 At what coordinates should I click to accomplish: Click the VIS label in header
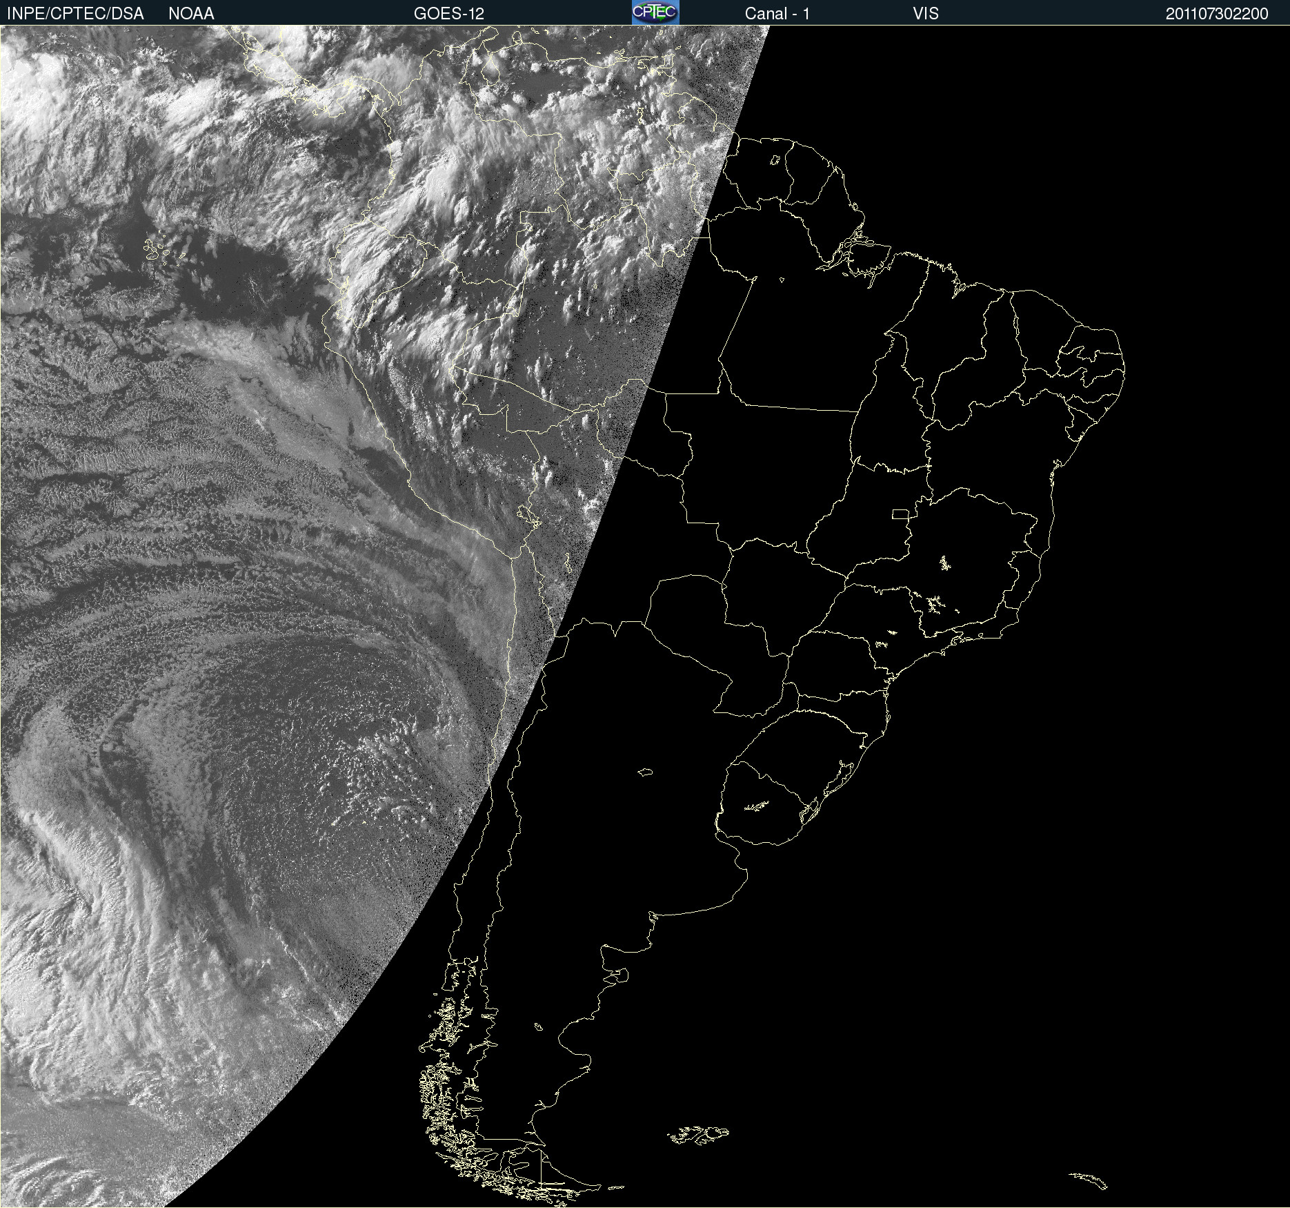pos(926,13)
